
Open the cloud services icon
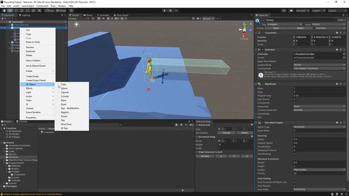[291, 10]
